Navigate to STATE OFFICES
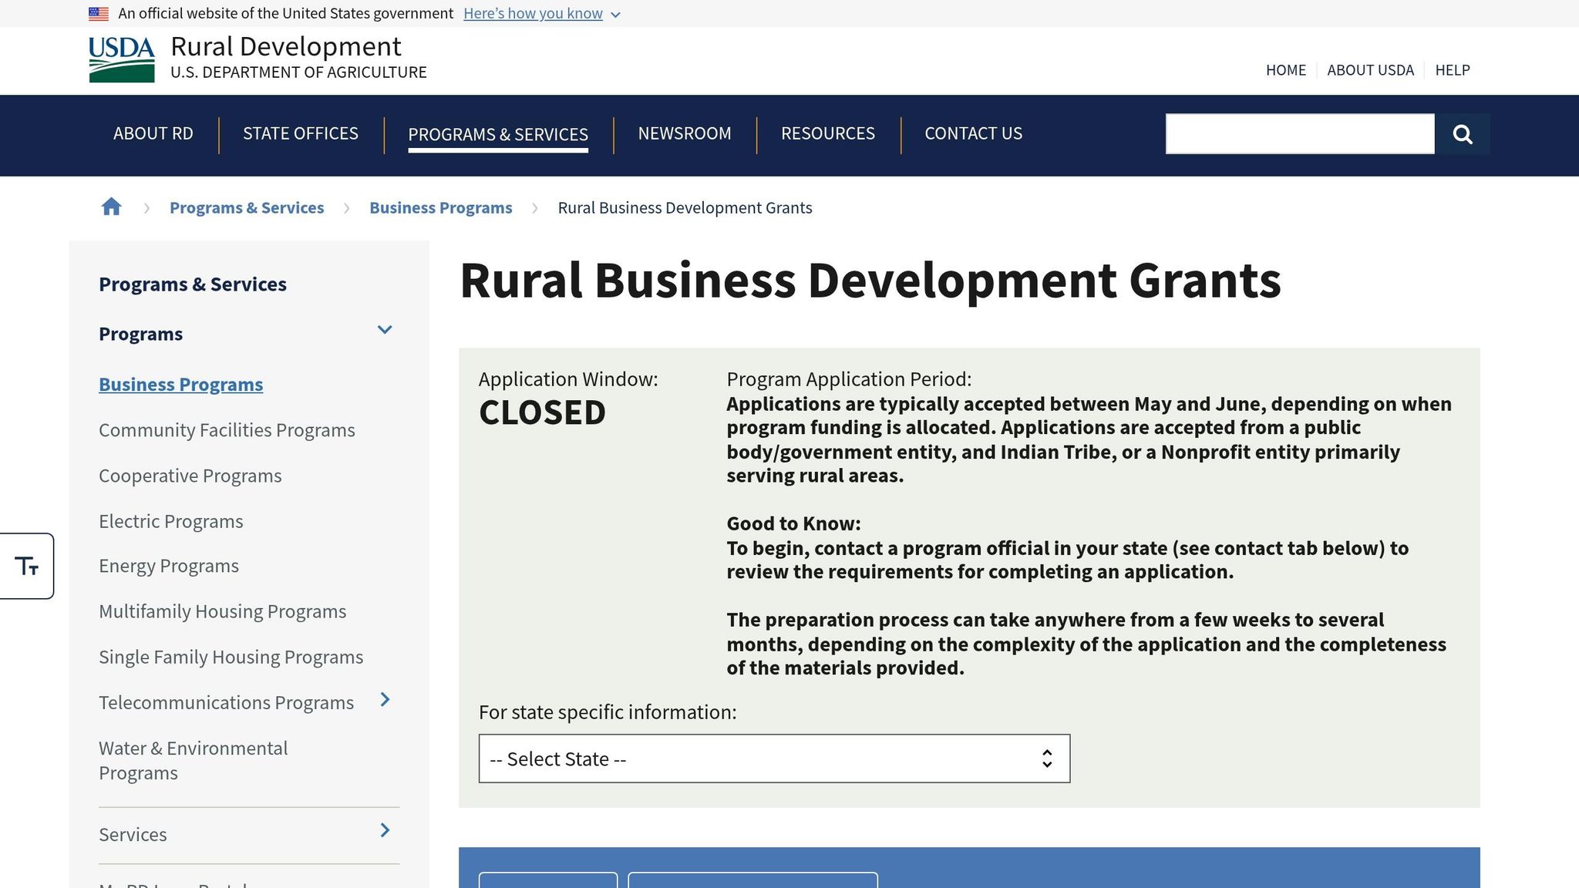The image size is (1579, 888). pyautogui.click(x=300, y=133)
